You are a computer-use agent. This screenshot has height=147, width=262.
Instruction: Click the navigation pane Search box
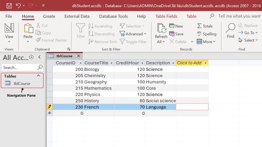[20, 68]
